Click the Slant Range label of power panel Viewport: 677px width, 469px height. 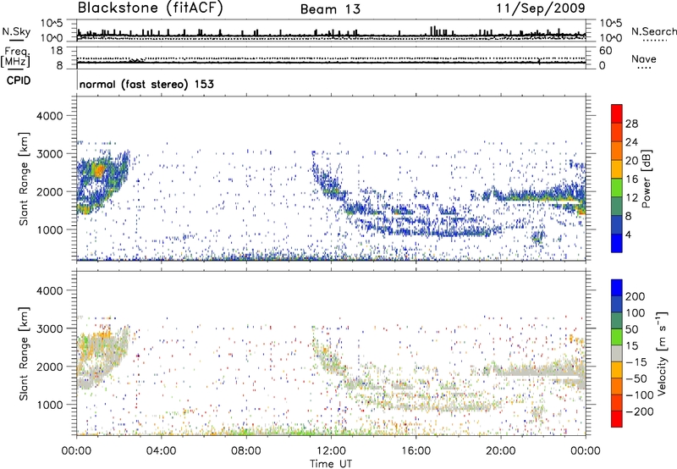pyautogui.click(x=24, y=179)
